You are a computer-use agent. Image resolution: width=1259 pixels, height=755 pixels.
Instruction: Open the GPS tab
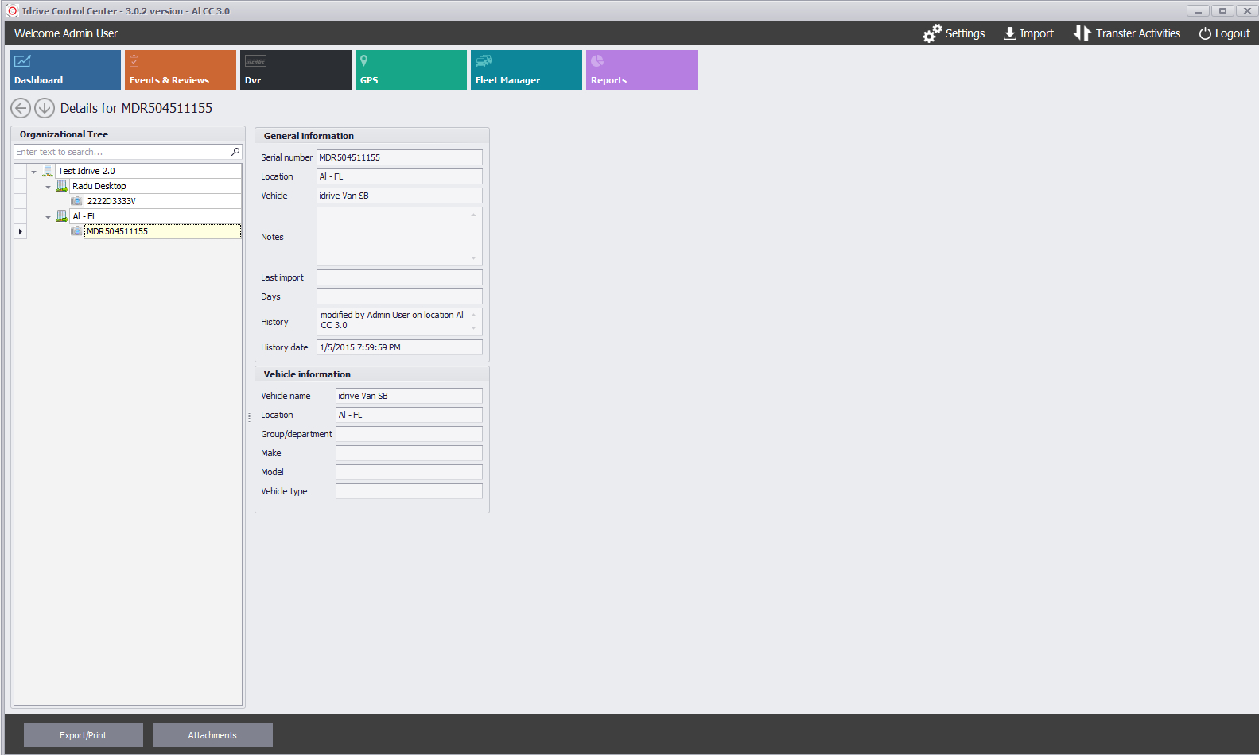coord(410,70)
